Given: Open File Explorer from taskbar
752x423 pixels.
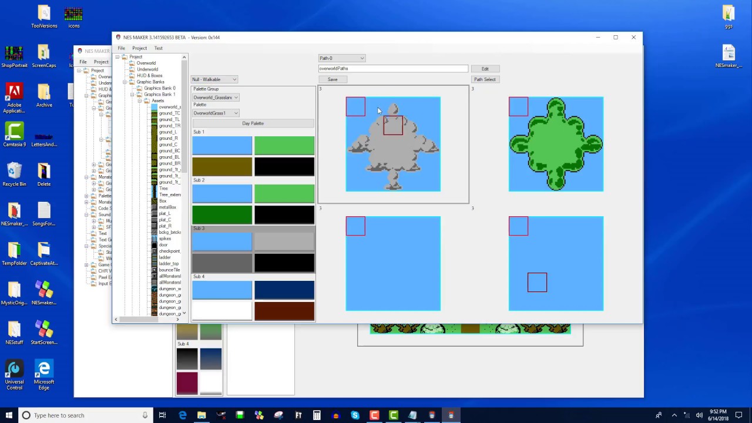Looking at the screenshot, I should [x=202, y=415].
